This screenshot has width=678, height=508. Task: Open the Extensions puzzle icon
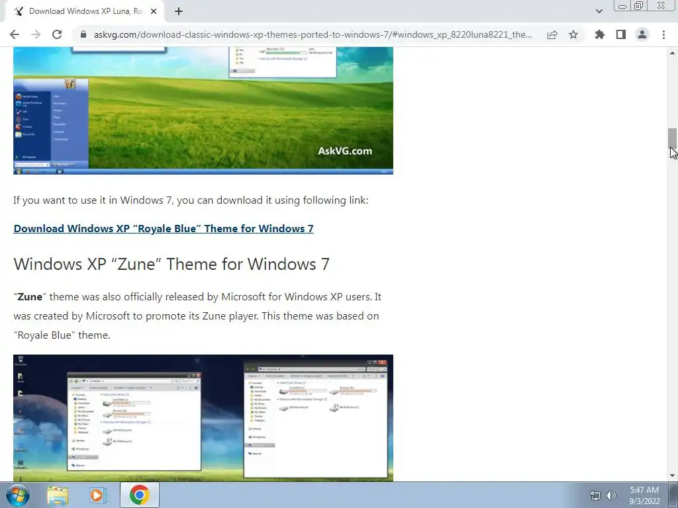coord(600,34)
